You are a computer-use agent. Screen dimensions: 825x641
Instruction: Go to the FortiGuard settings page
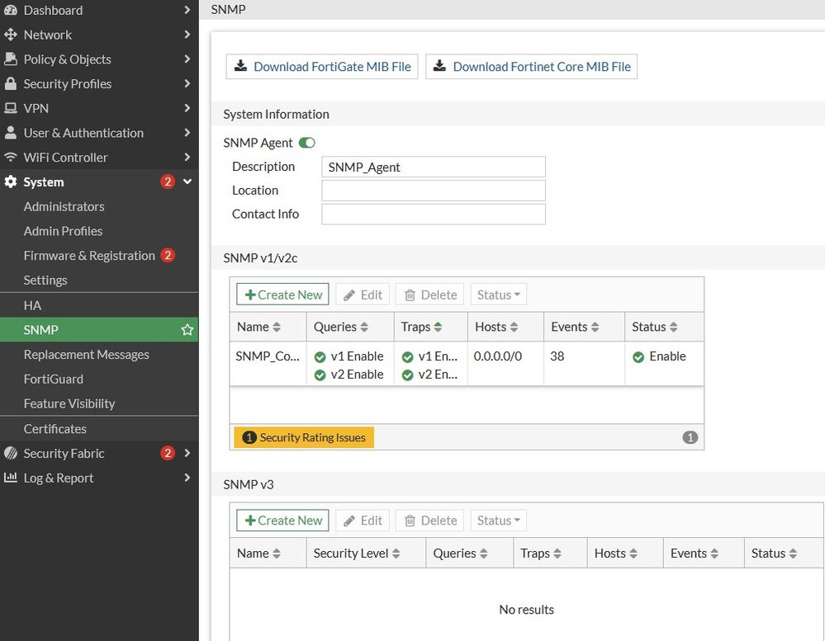click(x=54, y=379)
